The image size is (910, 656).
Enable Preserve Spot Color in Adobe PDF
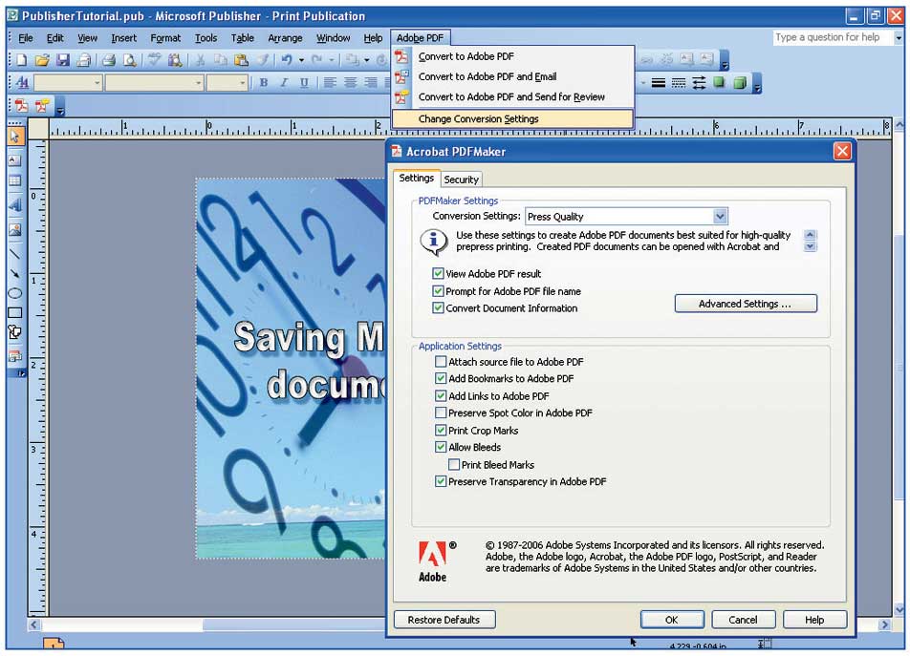click(x=441, y=413)
